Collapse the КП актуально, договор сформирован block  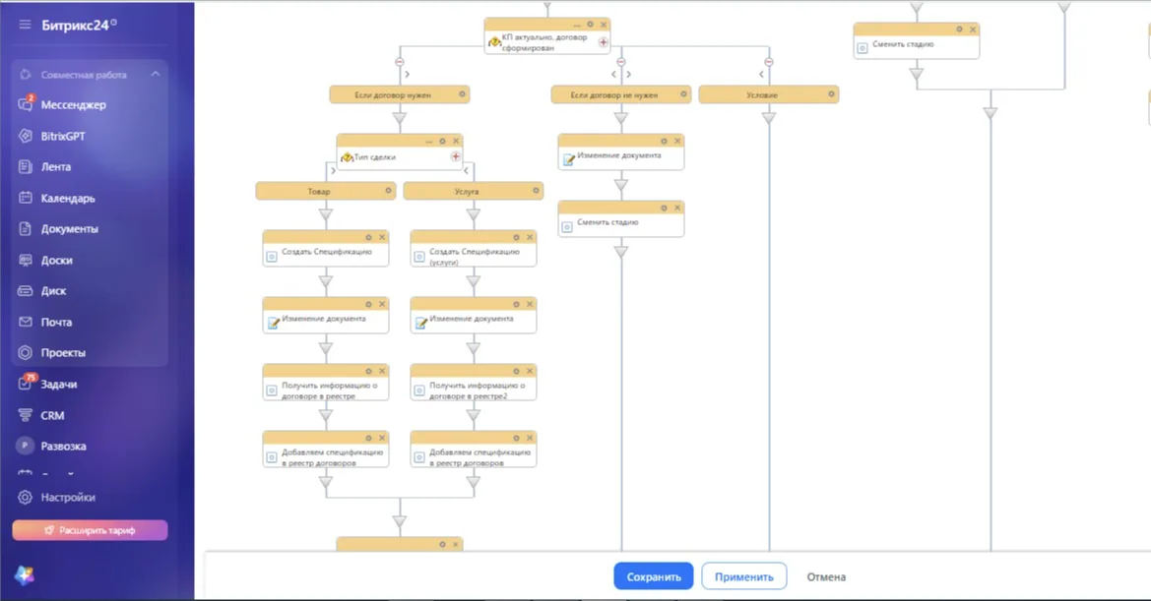click(x=576, y=25)
